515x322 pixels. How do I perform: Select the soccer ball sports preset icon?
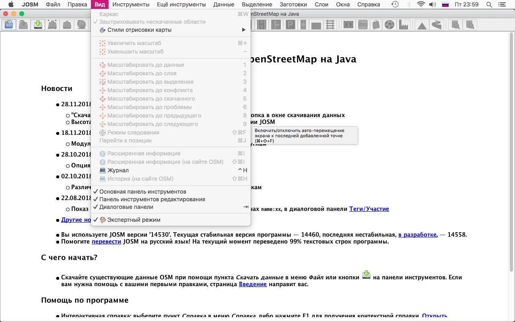tap(389, 25)
